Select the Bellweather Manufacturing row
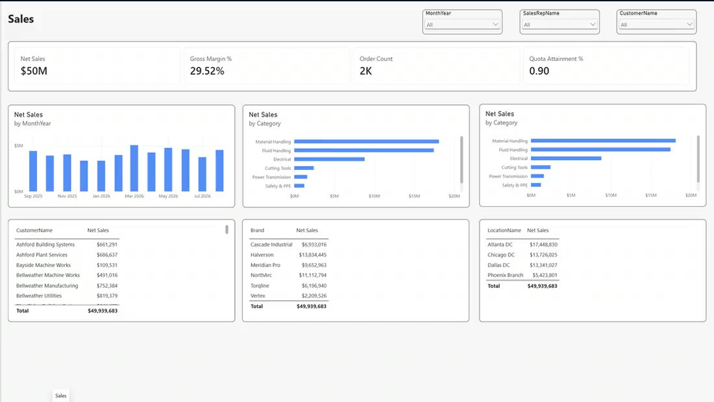This screenshot has height=402, width=714. [x=67, y=285]
